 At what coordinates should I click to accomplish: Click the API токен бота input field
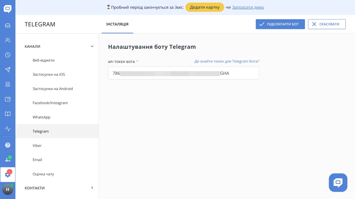pos(184,73)
